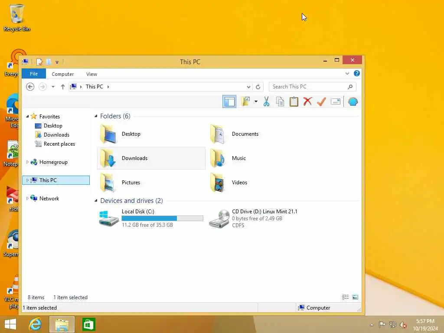The width and height of the screenshot is (444, 333).
Task: Click the muted volume tray icon
Action: pyautogui.click(x=403, y=325)
